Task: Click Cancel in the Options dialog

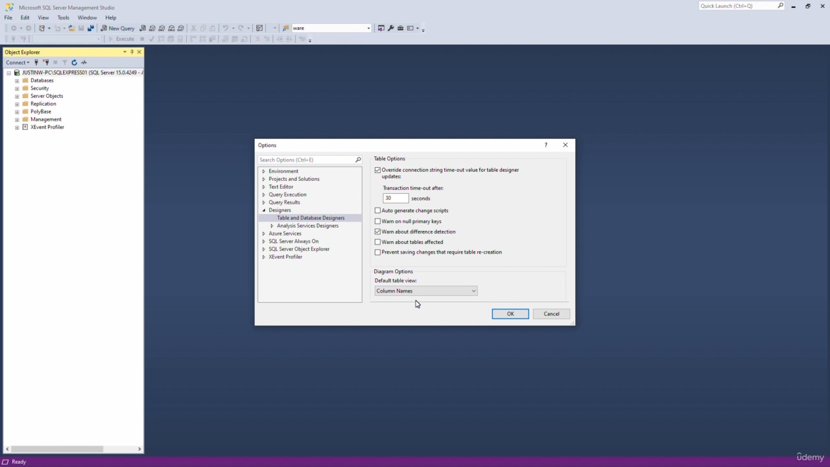Action: pos(551,314)
